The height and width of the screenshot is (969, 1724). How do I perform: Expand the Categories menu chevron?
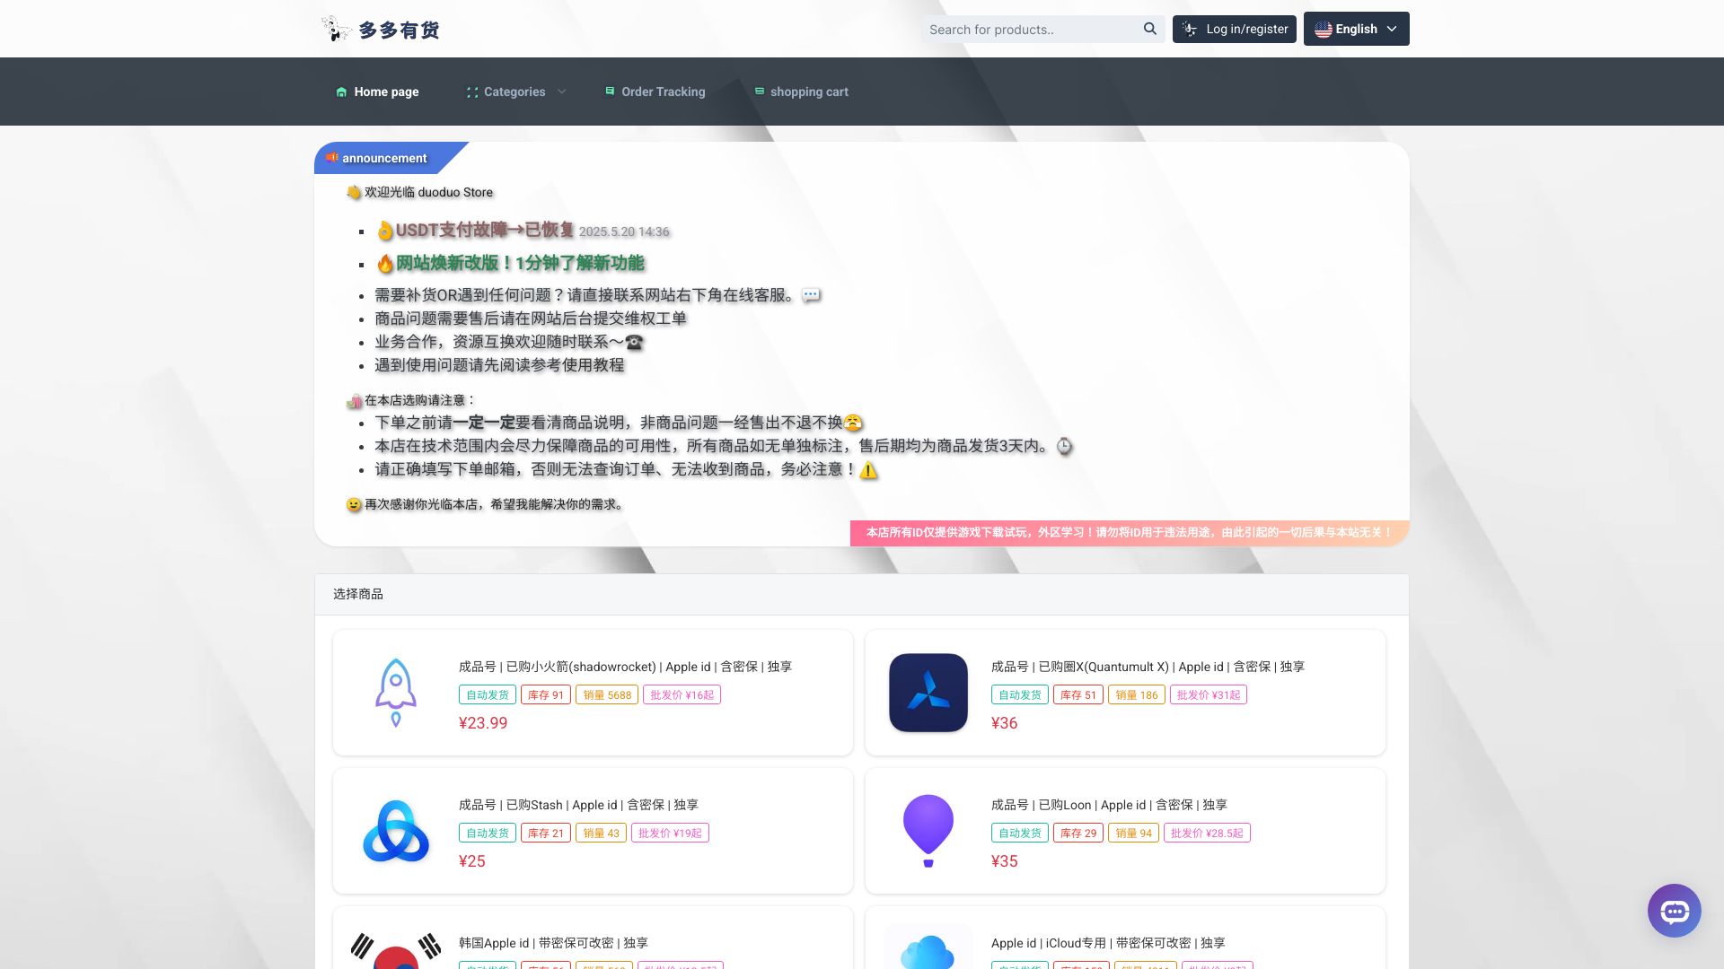coord(562,92)
